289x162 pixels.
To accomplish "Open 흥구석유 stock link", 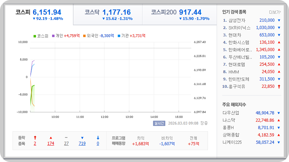I will [x=237, y=86].
